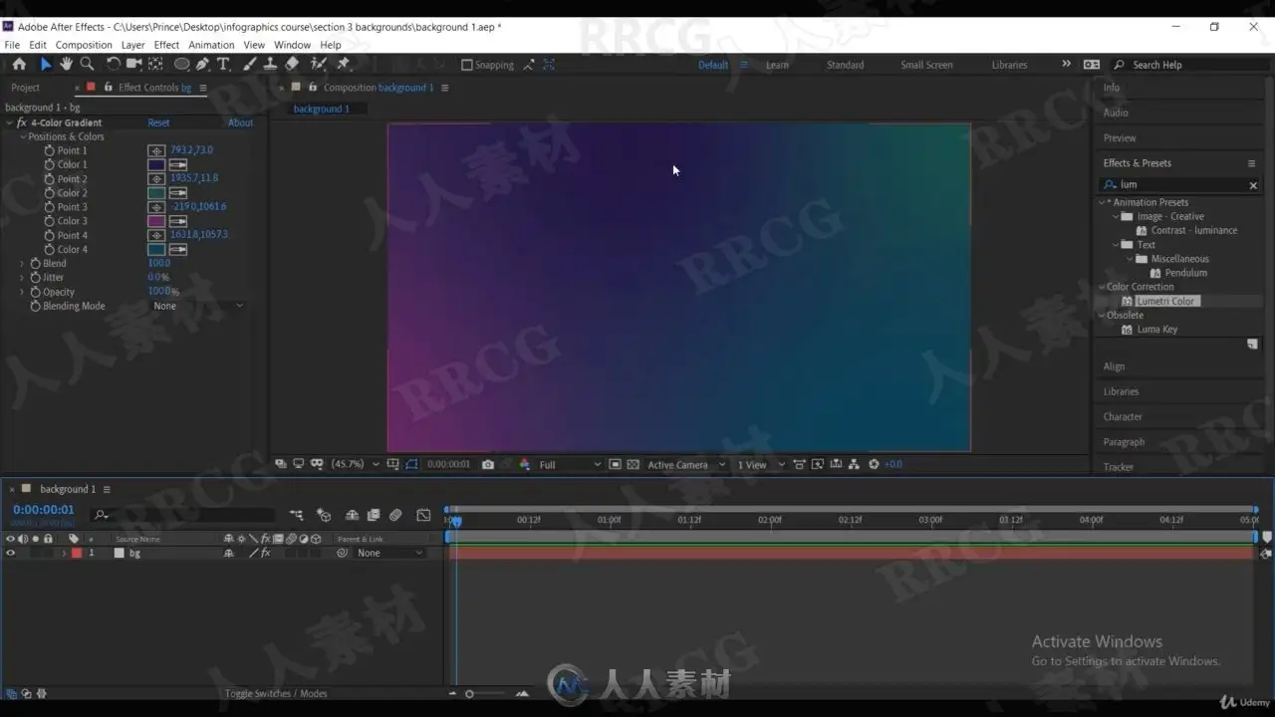Click Toggle Switches / Modes button
1275x717 pixels.
276,694
